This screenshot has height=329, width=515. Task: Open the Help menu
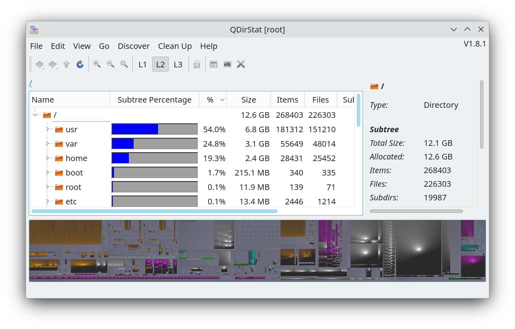coord(208,46)
